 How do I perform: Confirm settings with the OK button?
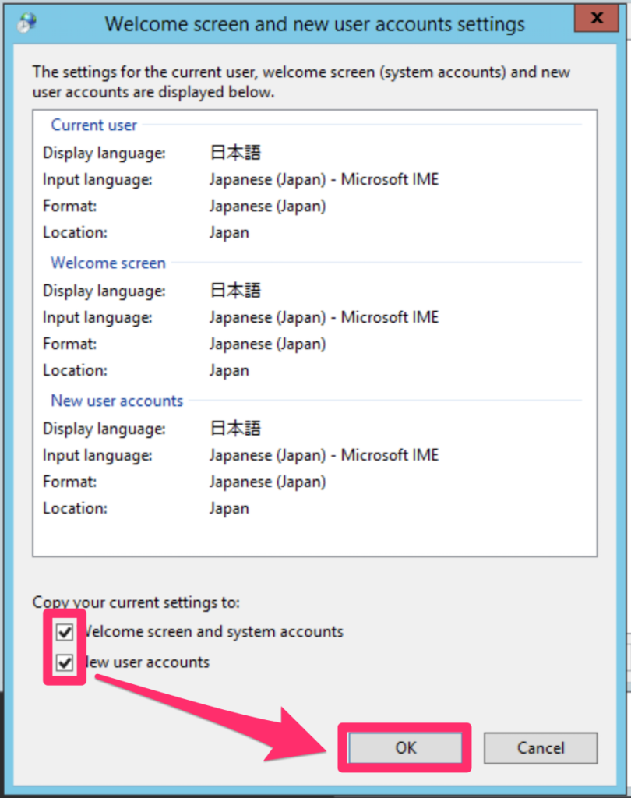405,747
